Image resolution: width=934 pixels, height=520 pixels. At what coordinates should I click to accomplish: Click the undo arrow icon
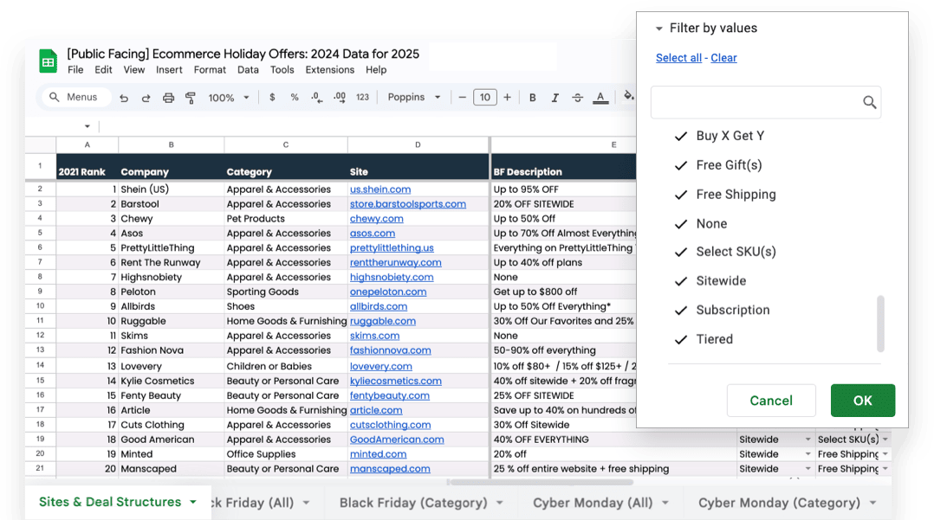(124, 98)
